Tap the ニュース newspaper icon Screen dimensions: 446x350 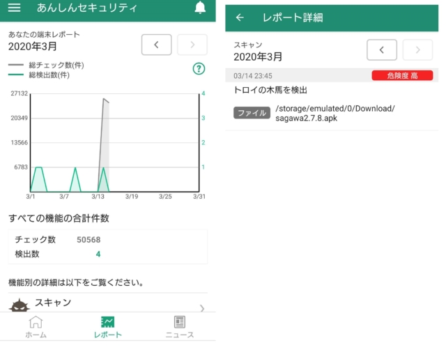click(180, 322)
